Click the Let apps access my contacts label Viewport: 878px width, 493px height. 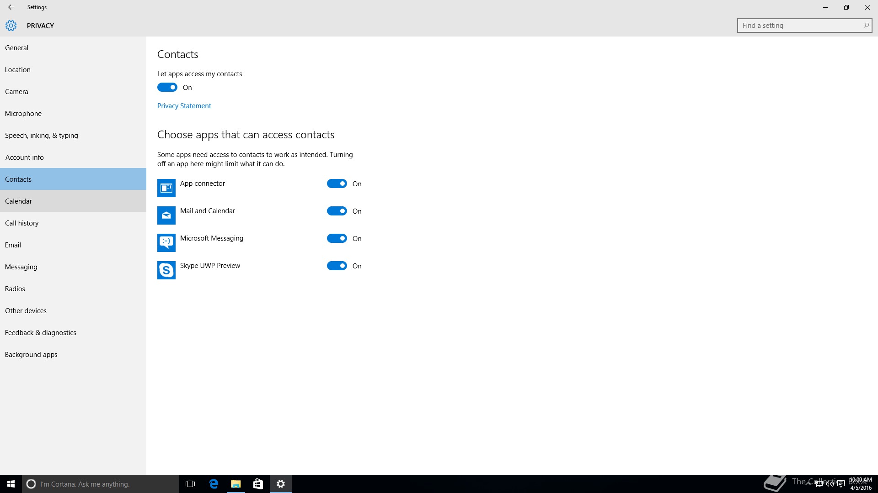click(x=200, y=74)
